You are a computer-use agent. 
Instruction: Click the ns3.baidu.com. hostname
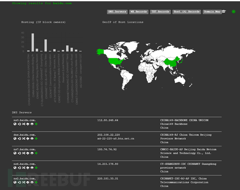[25, 120]
